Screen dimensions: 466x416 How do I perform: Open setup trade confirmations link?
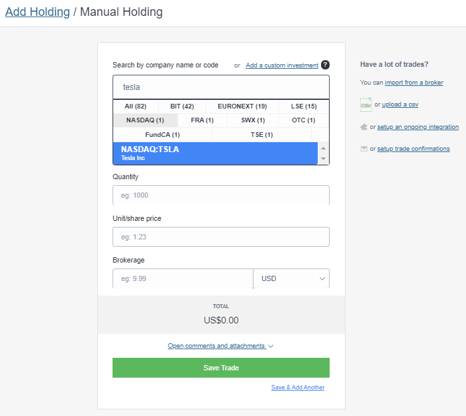tap(414, 149)
